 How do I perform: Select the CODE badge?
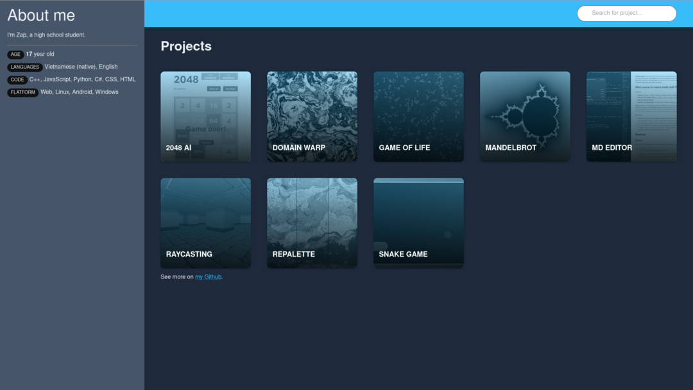pos(17,80)
